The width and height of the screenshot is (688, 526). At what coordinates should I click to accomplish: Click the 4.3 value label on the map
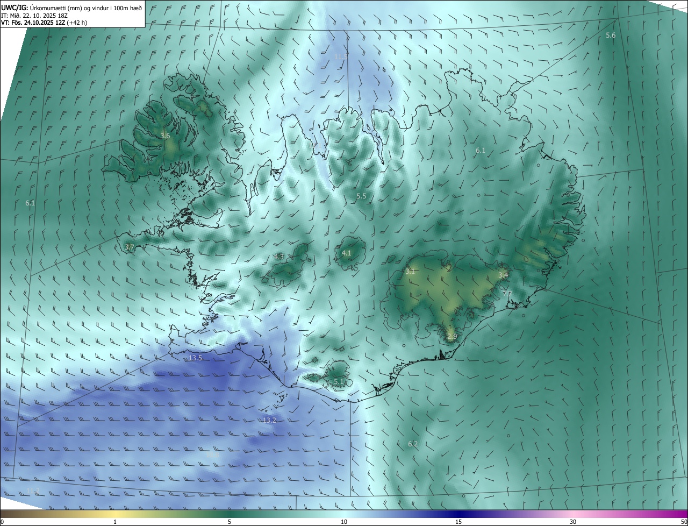pyautogui.click(x=279, y=257)
